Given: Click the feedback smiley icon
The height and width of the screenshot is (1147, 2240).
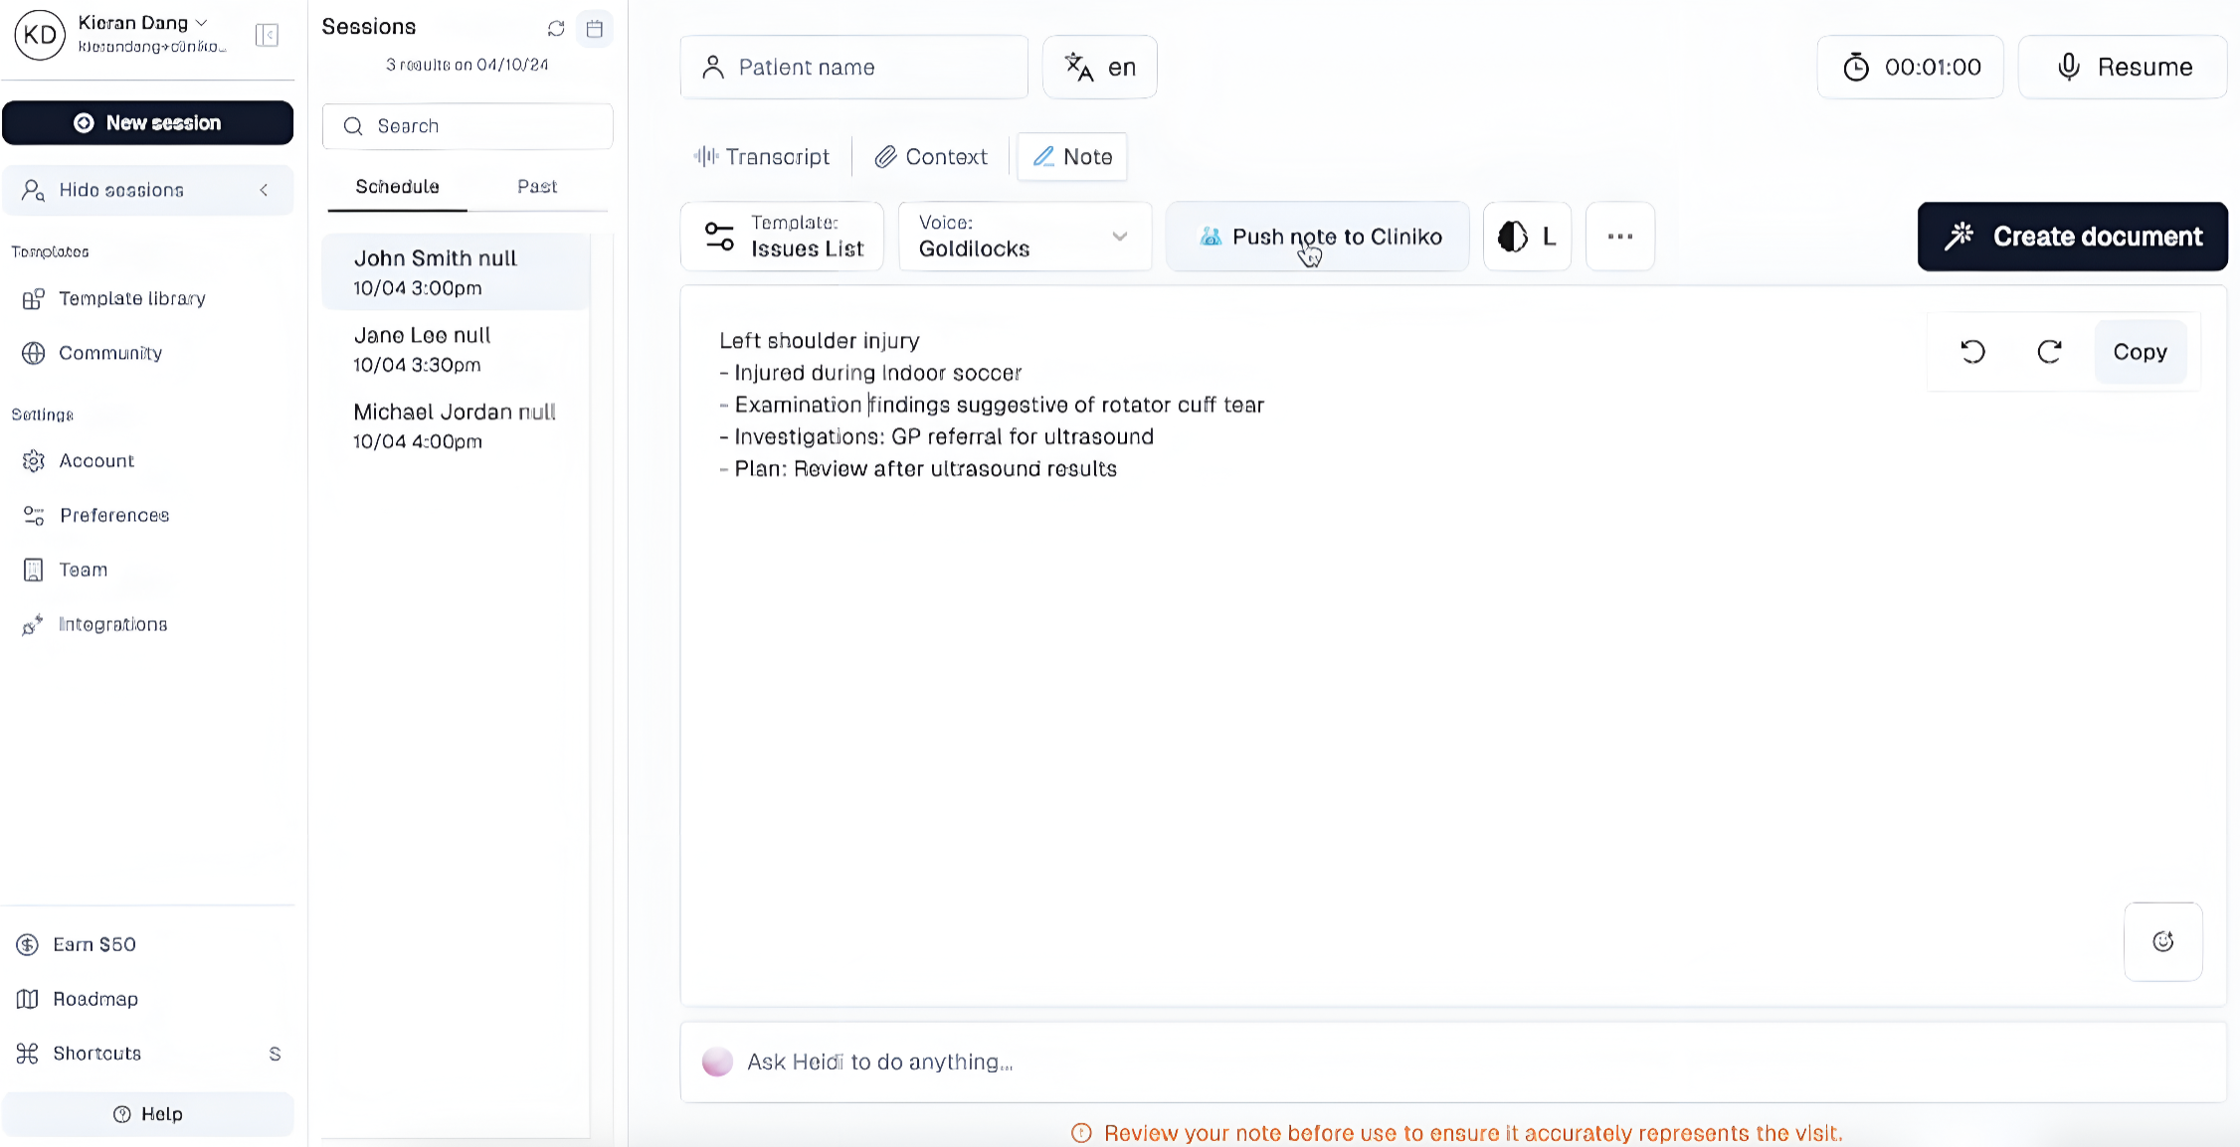Looking at the screenshot, I should (x=2163, y=941).
